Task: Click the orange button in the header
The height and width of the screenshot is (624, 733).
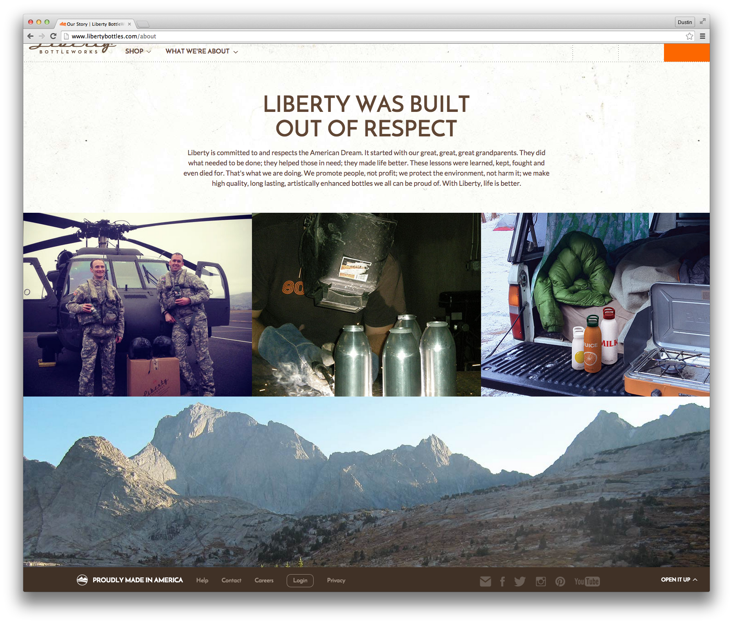Action: (x=687, y=53)
